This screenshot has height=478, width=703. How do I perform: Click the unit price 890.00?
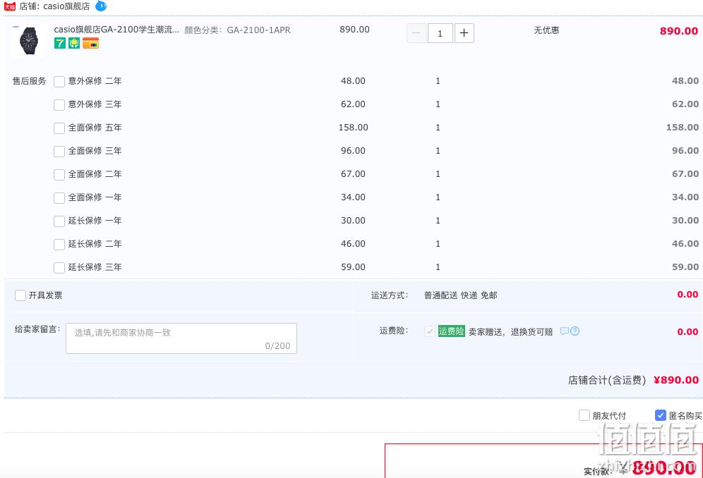click(x=354, y=30)
